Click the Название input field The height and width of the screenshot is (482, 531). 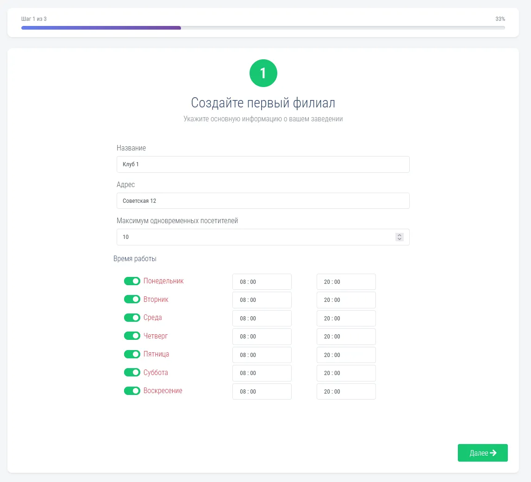pos(263,164)
